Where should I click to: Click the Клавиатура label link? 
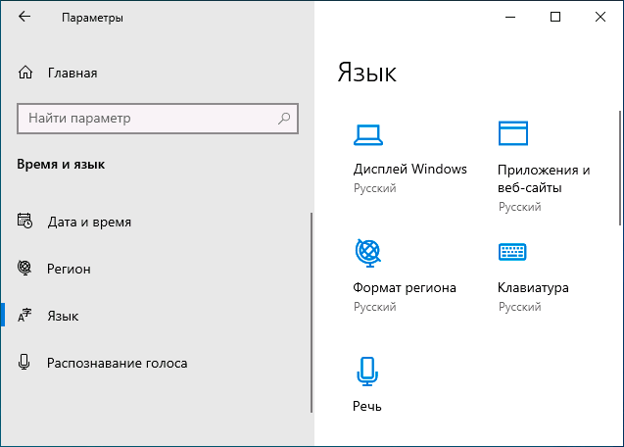tap(533, 287)
